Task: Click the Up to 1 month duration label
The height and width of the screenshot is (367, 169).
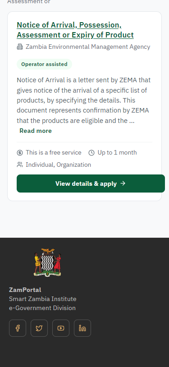Action: point(117,153)
